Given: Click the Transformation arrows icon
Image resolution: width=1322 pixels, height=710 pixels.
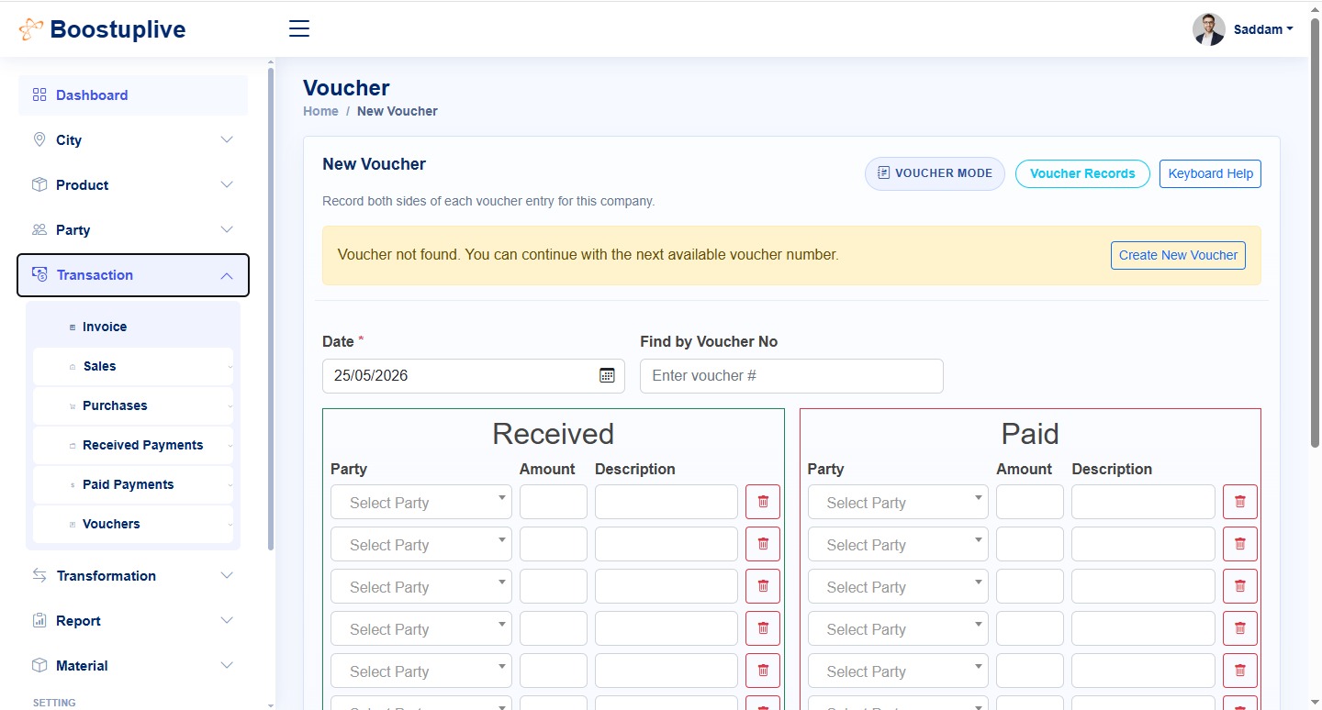Looking at the screenshot, I should click(x=39, y=575).
